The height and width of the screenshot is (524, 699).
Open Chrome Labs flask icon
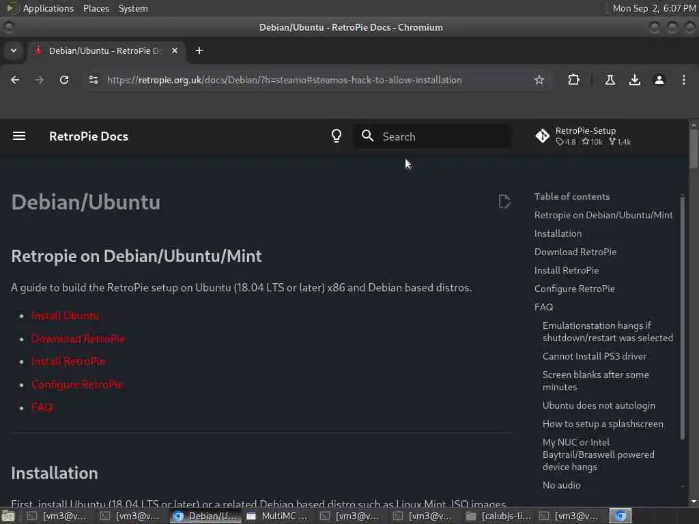coord(610,80)
